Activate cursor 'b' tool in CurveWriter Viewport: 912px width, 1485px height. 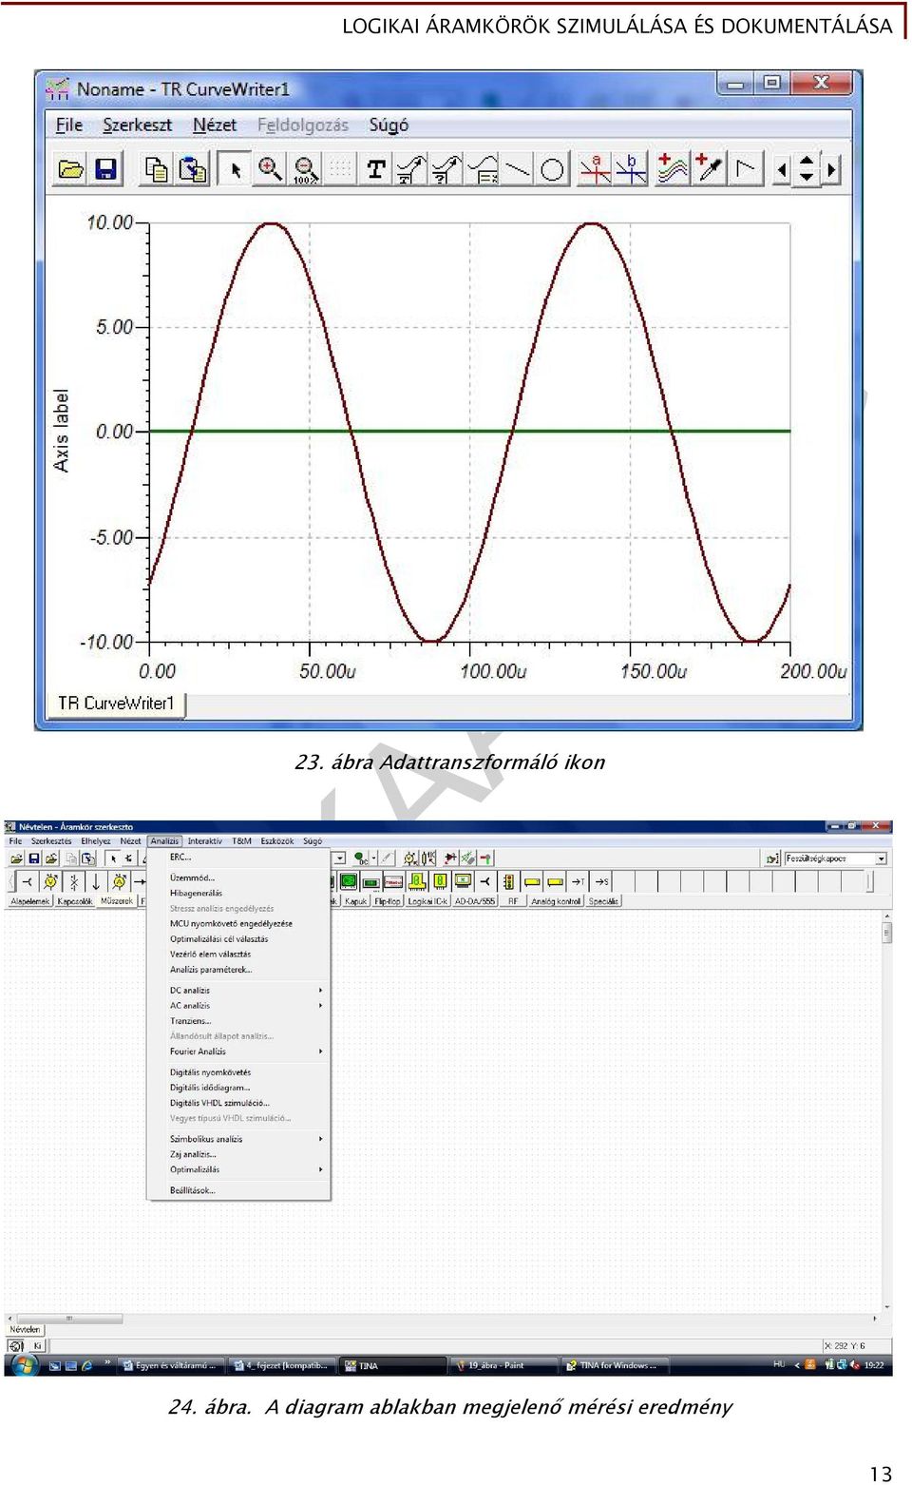631,169
